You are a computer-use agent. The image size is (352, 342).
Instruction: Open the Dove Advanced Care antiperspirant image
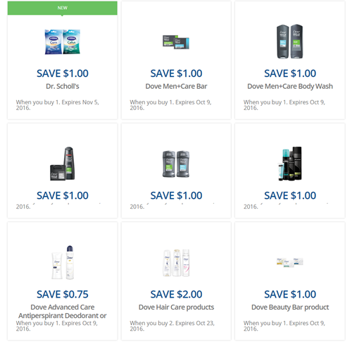click(x=63, y=262)
